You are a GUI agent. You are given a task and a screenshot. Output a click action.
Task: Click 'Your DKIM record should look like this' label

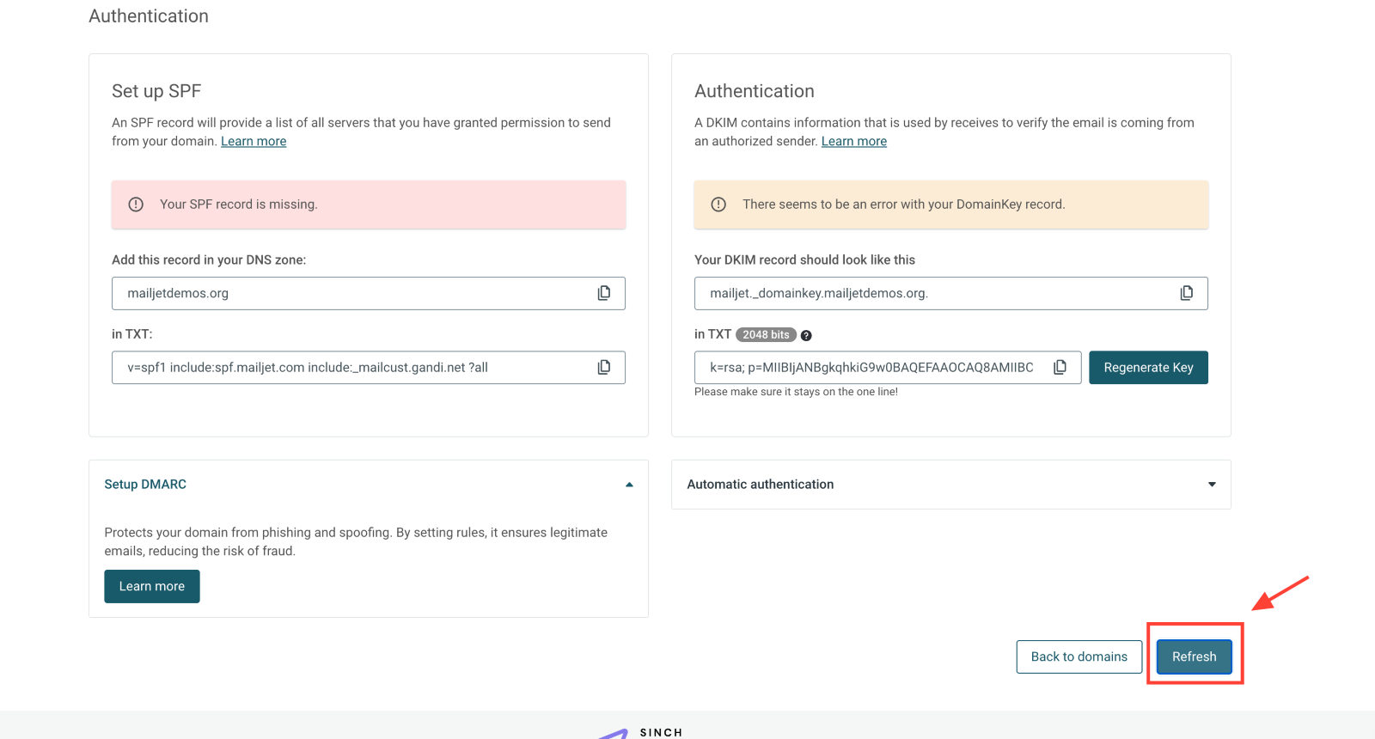click(x=804, y=260)
